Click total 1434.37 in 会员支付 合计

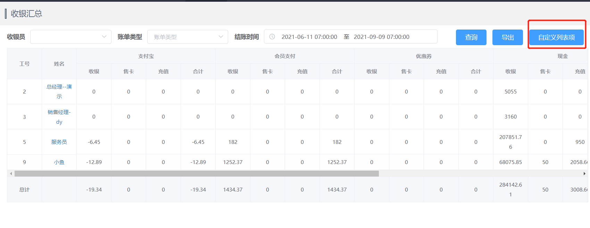[x=337, y=189]
